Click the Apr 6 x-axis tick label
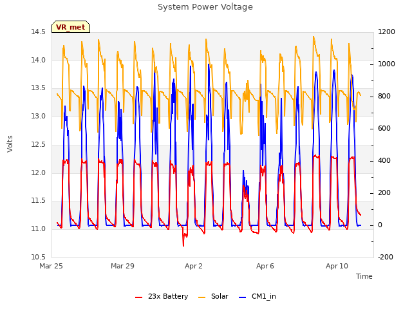The height and width of the screenshot is (309, 412). pos(265,266)
